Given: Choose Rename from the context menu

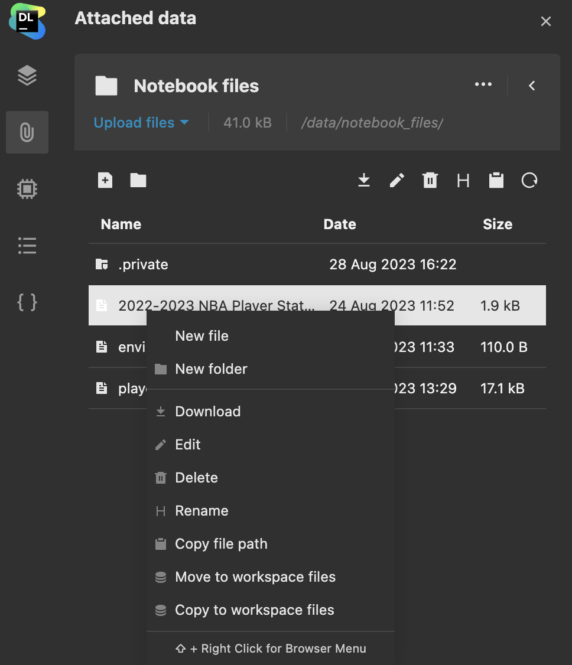Looking at the screenshot, I should click(201, 511).
